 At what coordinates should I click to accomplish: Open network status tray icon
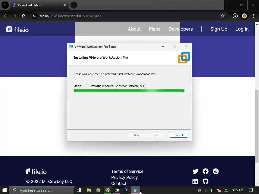coord(213,190)
